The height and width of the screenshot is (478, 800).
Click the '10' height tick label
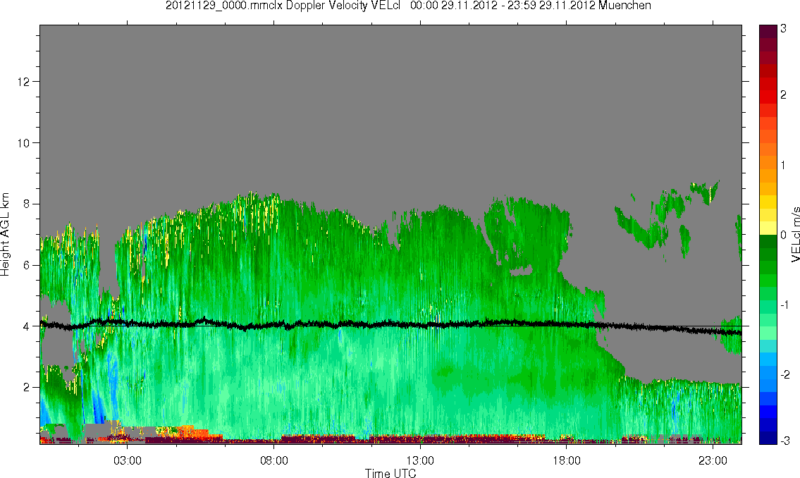pyautogui.click(x=23, y=143)
